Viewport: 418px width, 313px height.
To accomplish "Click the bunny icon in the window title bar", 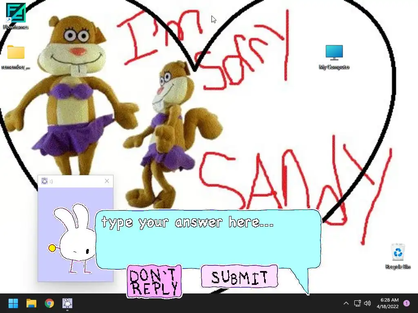I will point(44,181).
